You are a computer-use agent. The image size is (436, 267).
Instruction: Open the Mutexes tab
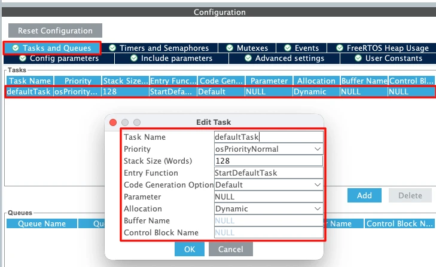point(247,48)
